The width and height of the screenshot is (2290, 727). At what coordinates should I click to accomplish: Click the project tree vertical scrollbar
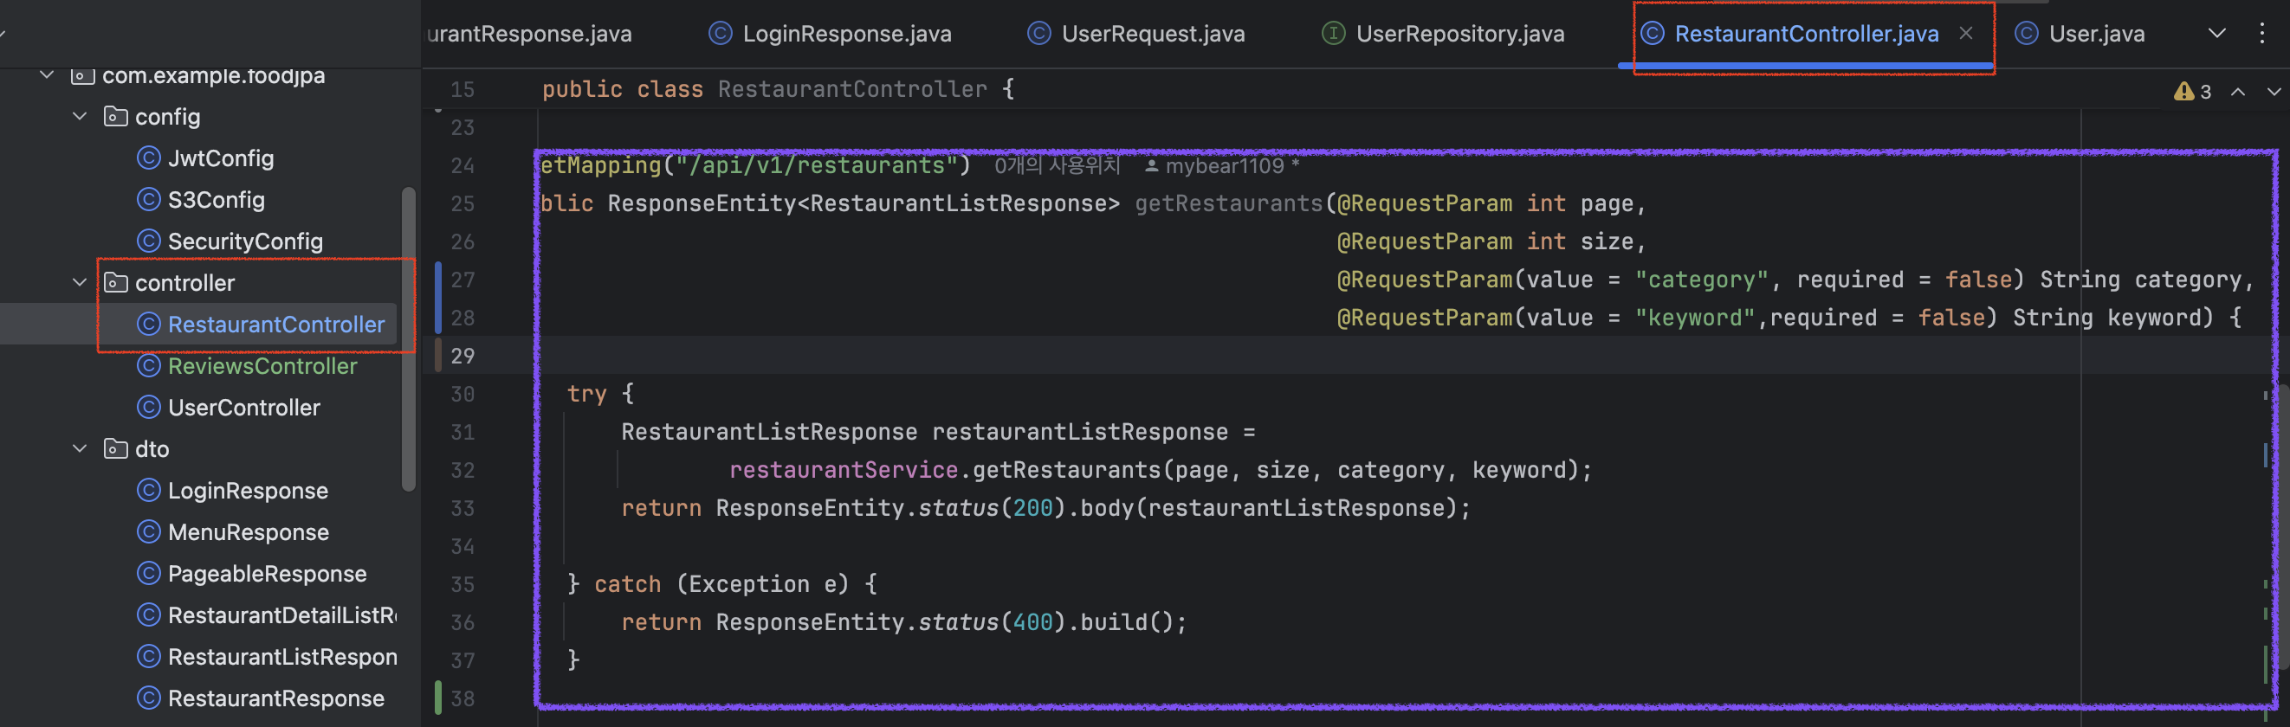[x=409, y=338]
